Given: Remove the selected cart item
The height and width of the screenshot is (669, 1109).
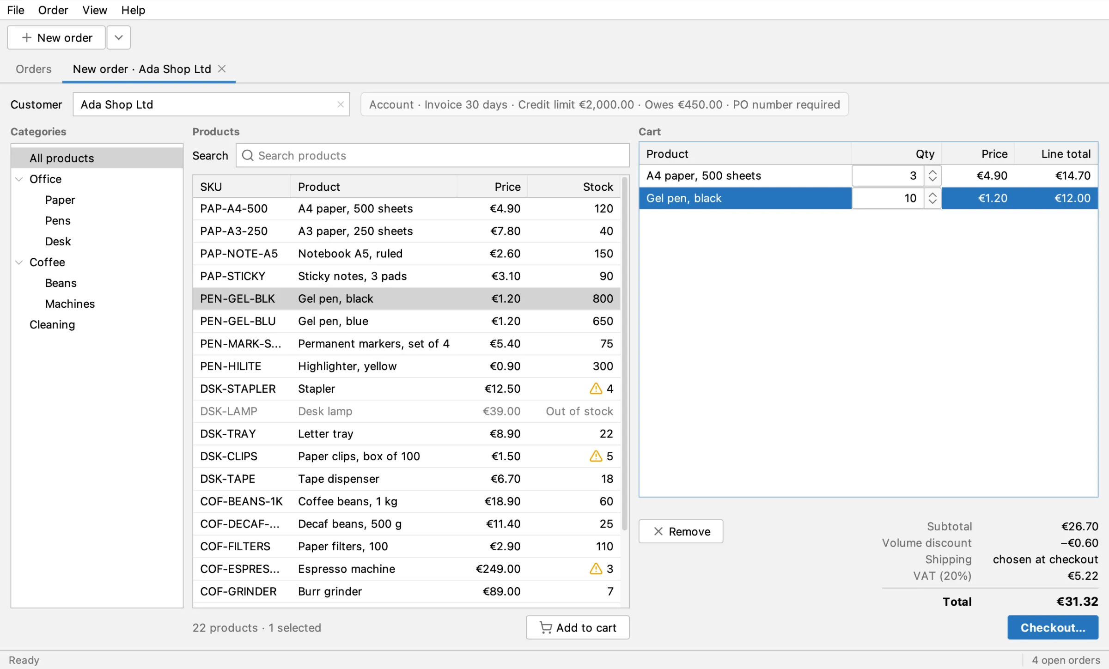Looking at the screenshot, I should tap(681, 531).
